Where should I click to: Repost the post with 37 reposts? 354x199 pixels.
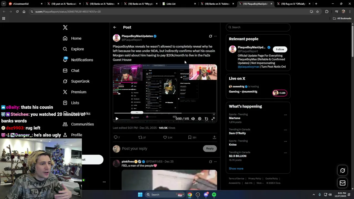point(142,137)
